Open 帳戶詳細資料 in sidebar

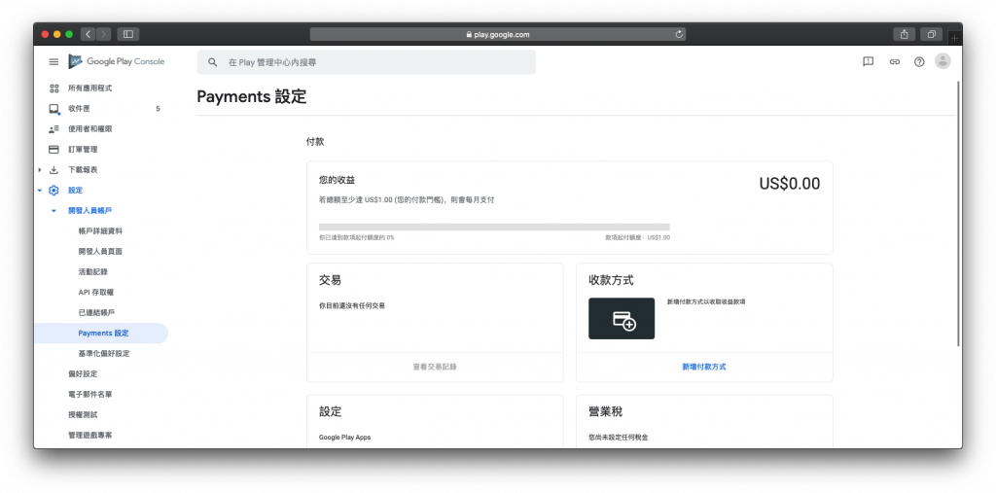100,231
